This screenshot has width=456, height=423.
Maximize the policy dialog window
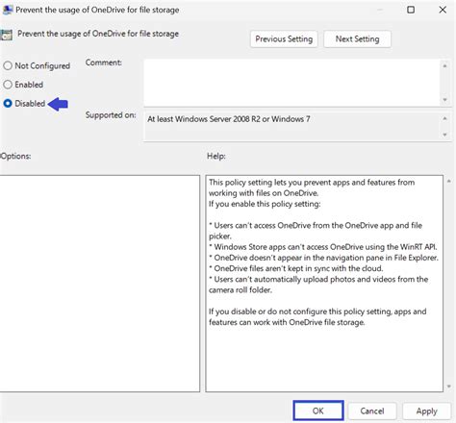point(411,10)
